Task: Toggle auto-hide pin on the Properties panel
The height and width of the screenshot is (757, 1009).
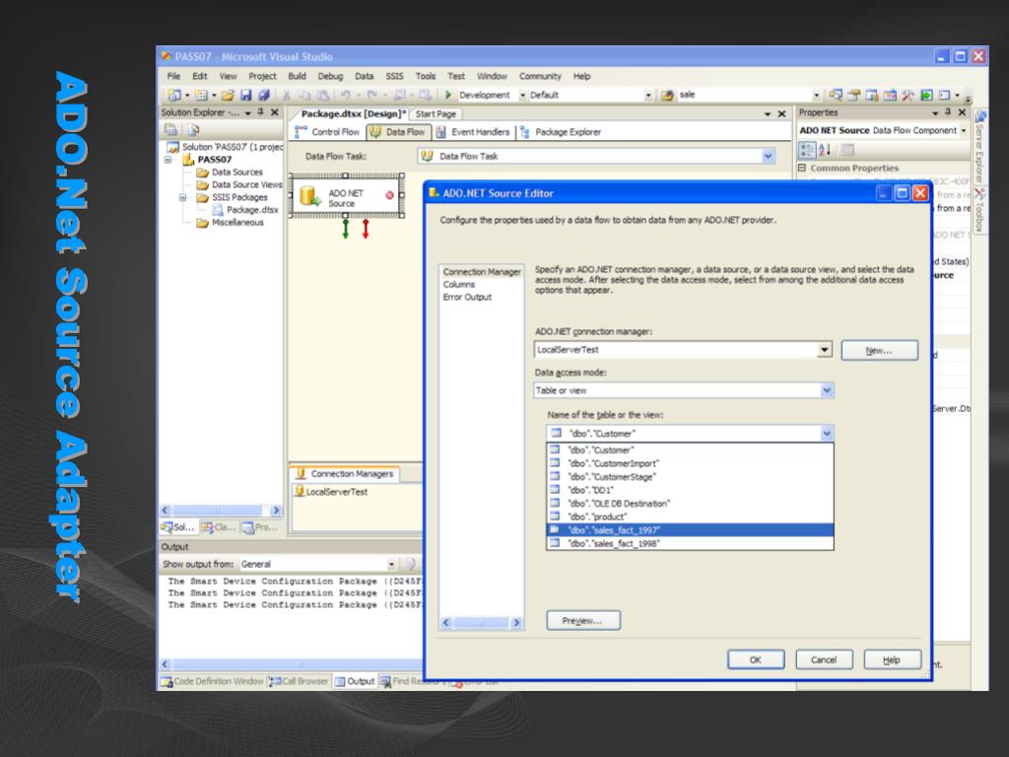Action: click(x=948, y=112)
